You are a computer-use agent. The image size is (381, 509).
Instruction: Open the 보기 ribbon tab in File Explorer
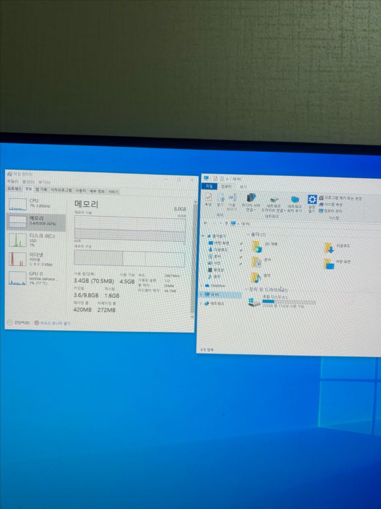(x=243, y=187)
